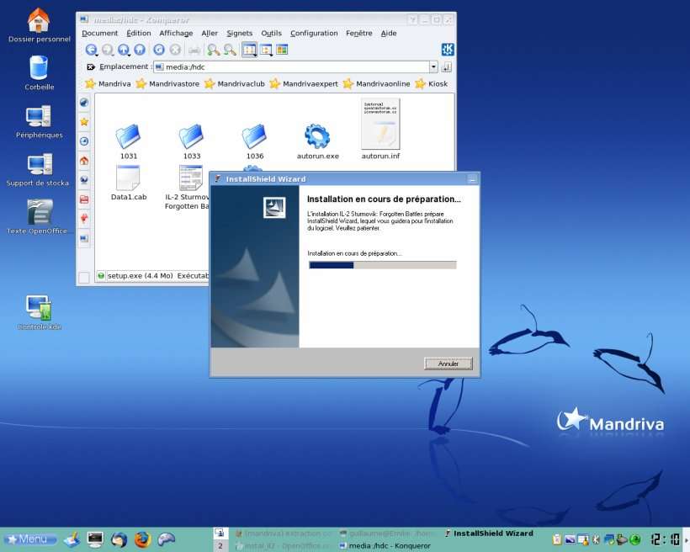Open the terminal from the taskbar panel
The width and height of the screenshot is (690, 552).
tap(95, 539)
